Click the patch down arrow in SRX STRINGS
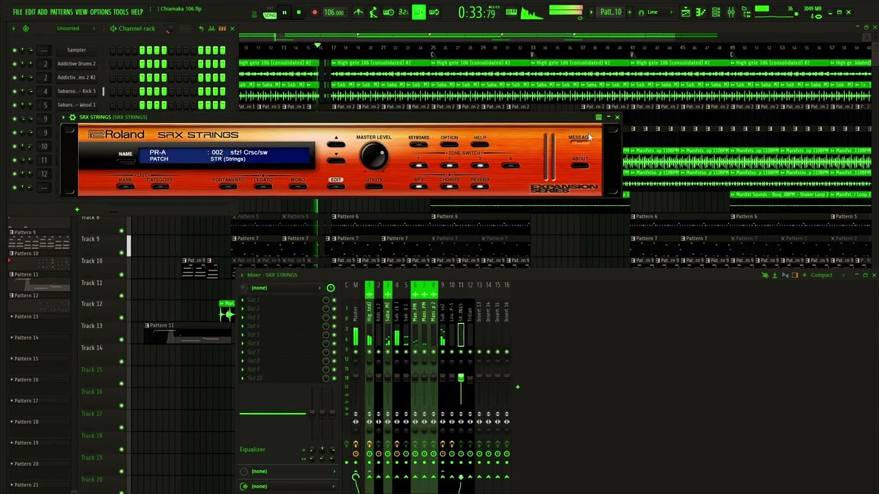Viewport: 879px width, 494px height. [x=336, y=159]
